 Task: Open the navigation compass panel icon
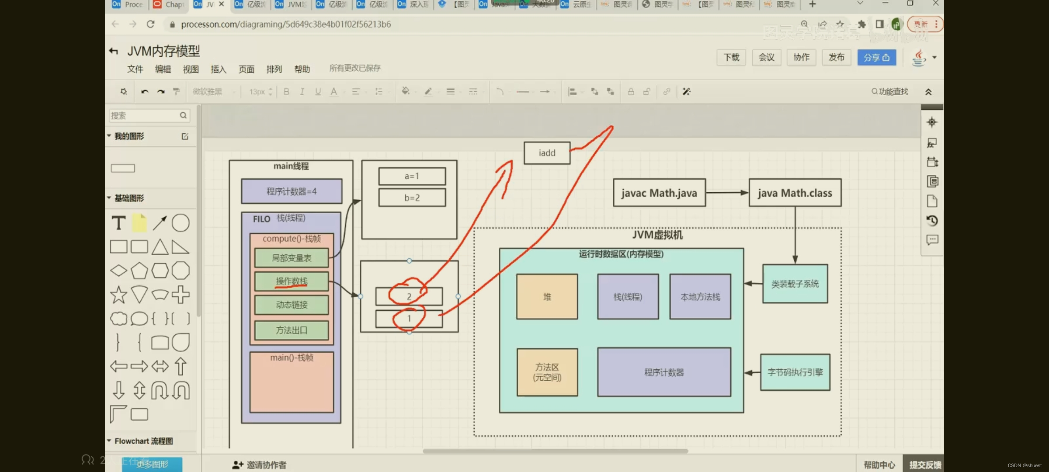tap(932, 122)
